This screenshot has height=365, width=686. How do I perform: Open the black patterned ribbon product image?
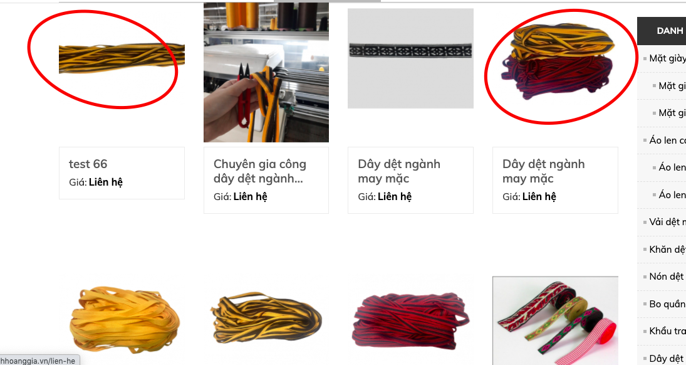[x=410, y=58]
